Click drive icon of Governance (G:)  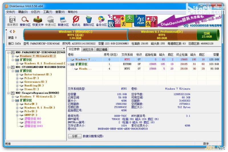point(22,82)
